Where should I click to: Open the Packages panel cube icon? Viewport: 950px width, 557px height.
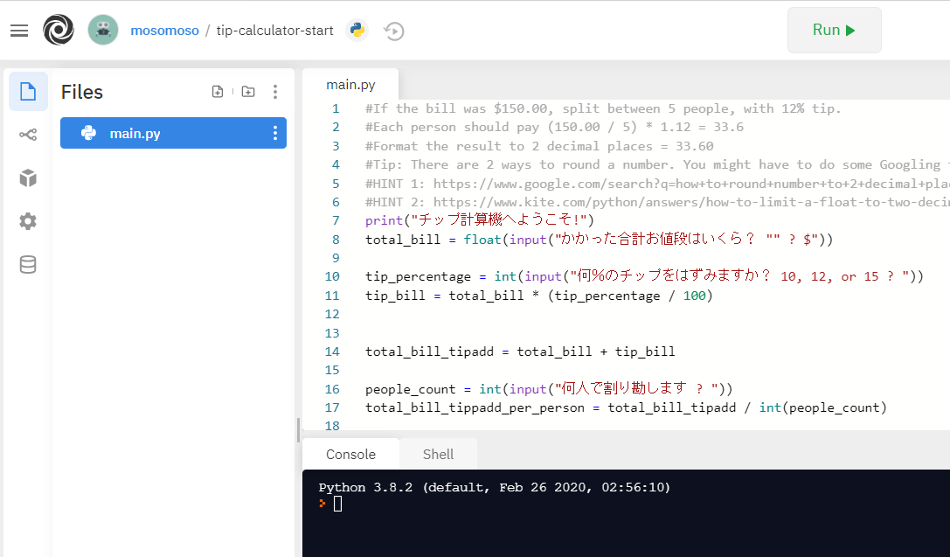[27, 178]
